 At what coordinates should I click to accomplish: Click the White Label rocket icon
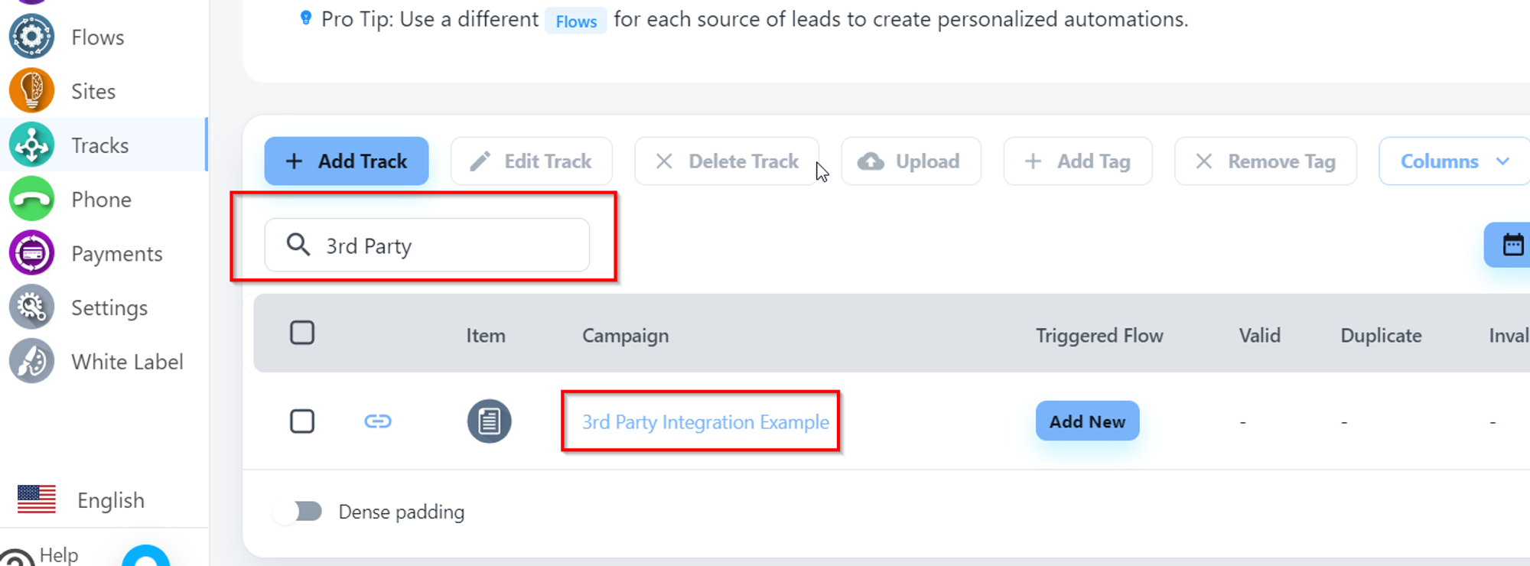coord(31,361)
